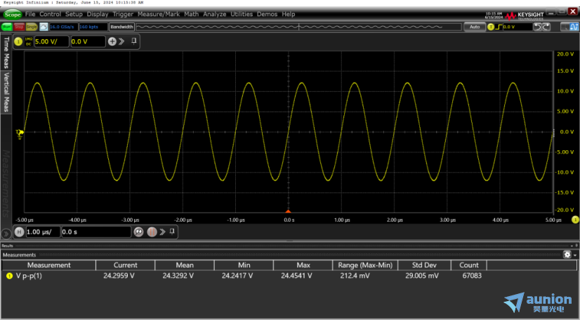
Task: Click the Count value 67083
Action: [472, 276]
